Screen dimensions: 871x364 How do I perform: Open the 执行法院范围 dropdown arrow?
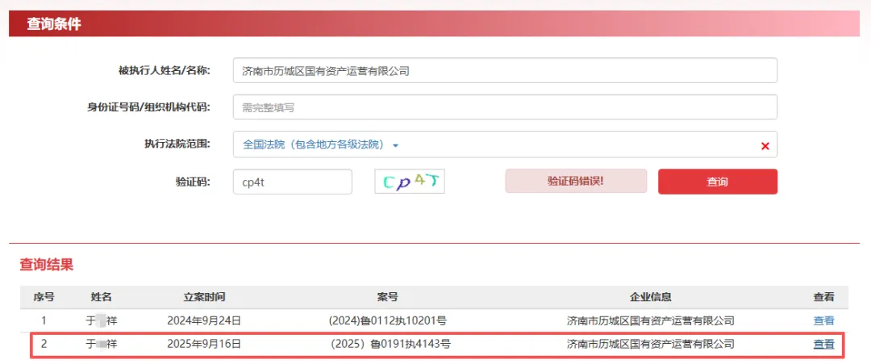tap(395, 145)
